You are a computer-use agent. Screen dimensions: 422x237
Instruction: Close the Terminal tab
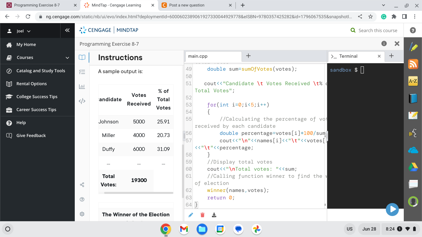tap(379, 56)
